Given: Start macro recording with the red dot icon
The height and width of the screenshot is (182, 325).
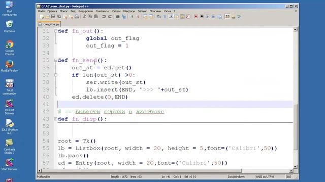Looking at the screenshot, I should point(196,17).
